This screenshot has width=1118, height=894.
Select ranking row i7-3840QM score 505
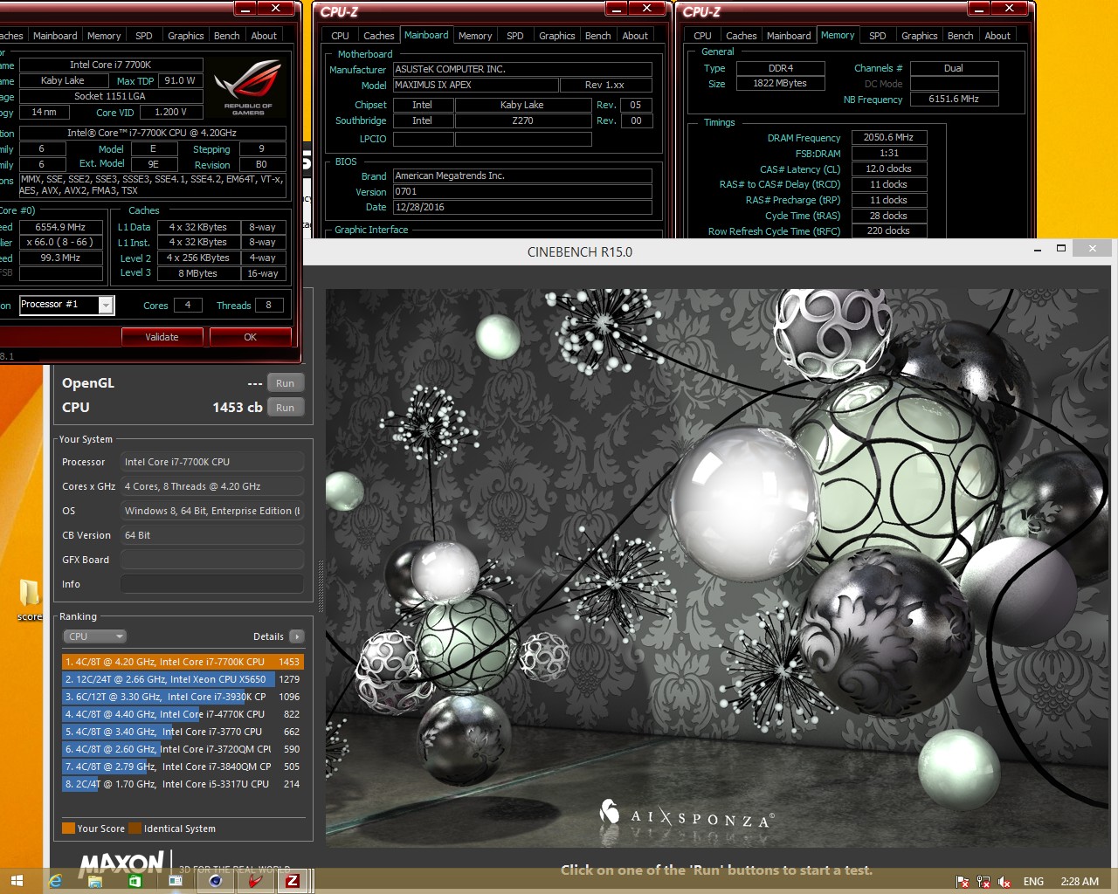[x=183, y=767]
